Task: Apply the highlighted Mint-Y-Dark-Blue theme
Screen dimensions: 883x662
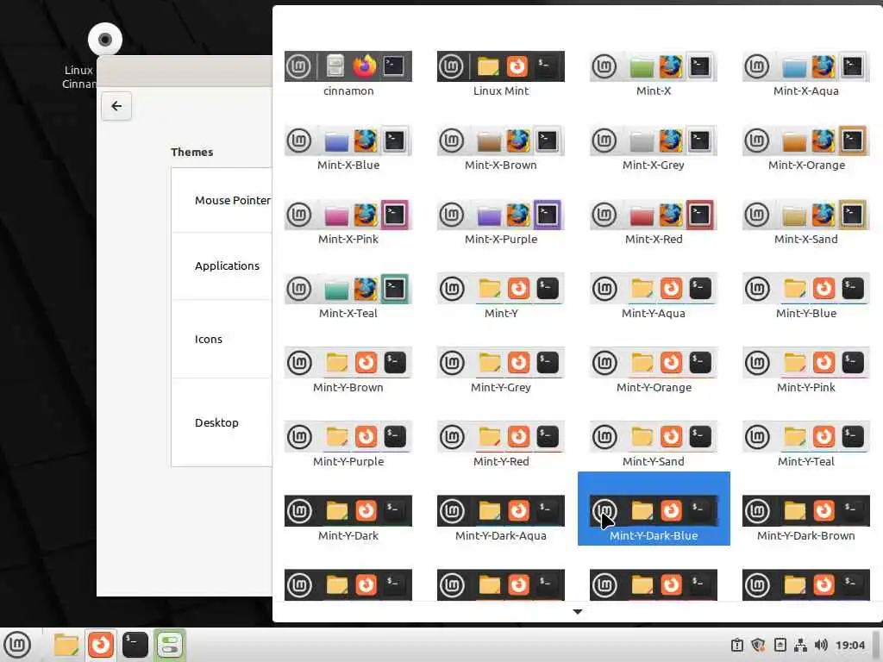Action: tap(654, 509)
